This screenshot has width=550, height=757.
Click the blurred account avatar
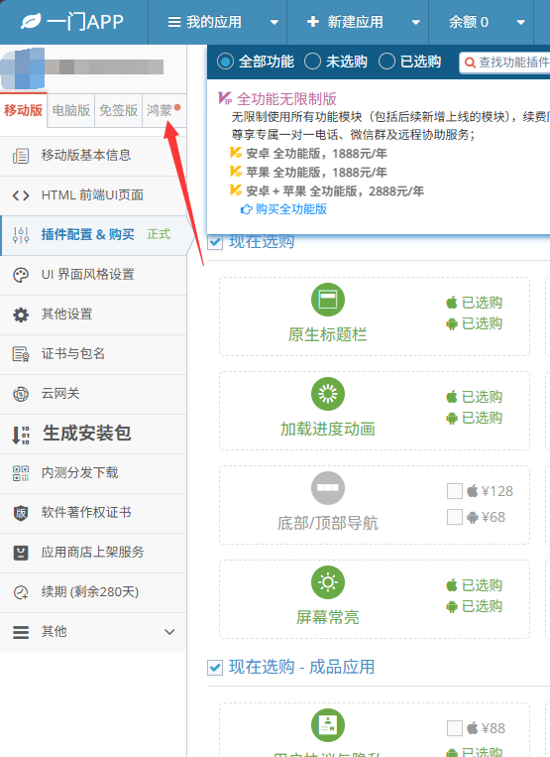pos(23,68)
